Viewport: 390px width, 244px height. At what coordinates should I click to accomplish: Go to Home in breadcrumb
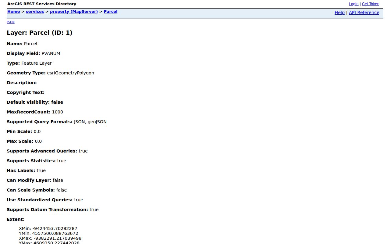pyautogui.click(x=13, y=12)
